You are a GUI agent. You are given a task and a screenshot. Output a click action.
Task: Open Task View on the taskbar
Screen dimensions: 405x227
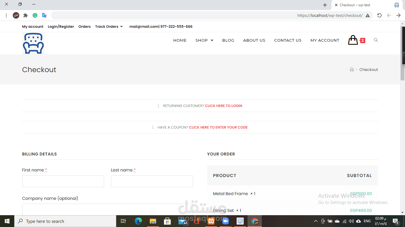pyautogui.click(x=123, y=221)
